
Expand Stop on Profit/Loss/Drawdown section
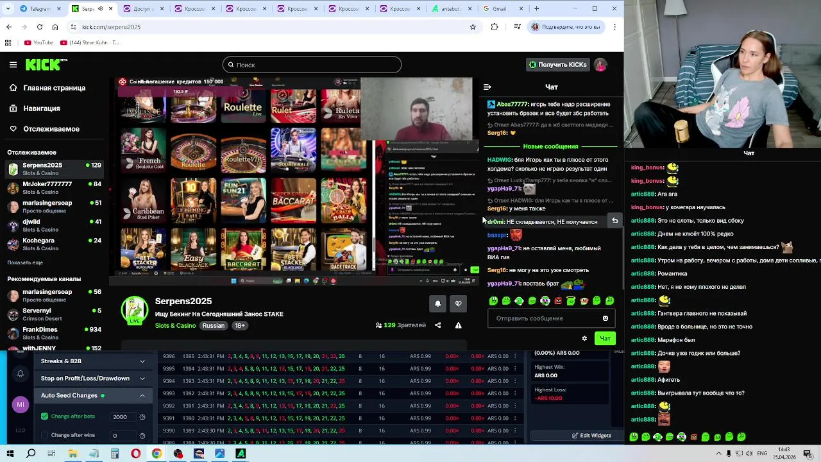pyautogui.click(x=93, y=379)
